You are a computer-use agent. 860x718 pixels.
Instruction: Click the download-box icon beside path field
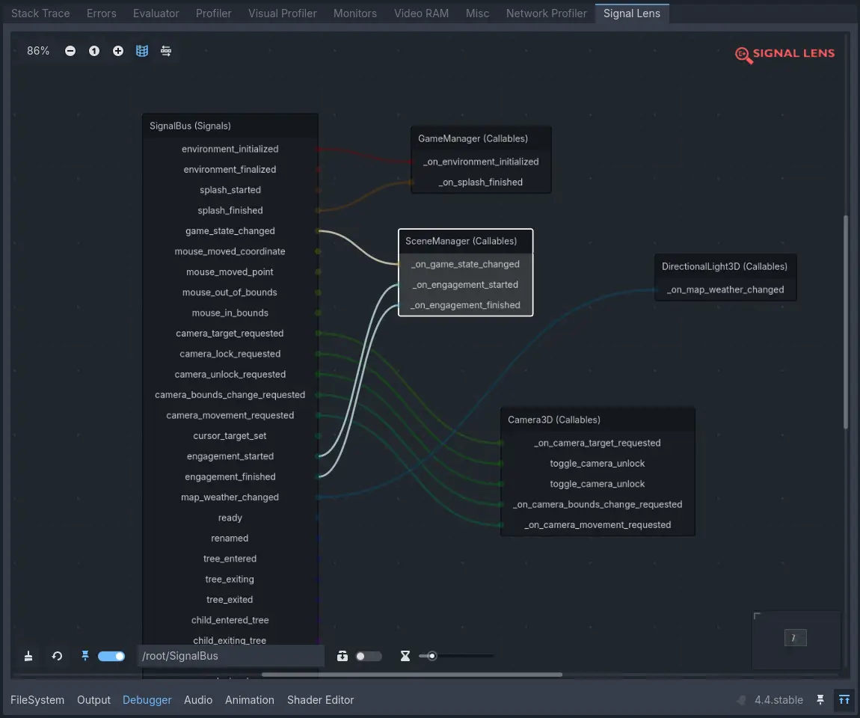tap(343, 656)
